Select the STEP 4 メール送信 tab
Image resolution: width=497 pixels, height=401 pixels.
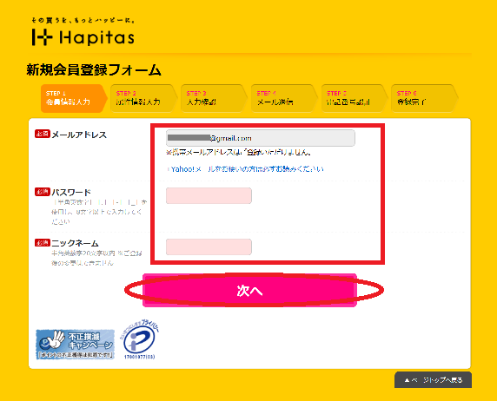tap(284, 98)
